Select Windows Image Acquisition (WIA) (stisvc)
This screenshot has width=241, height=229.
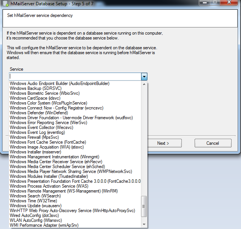click(75, 147)
